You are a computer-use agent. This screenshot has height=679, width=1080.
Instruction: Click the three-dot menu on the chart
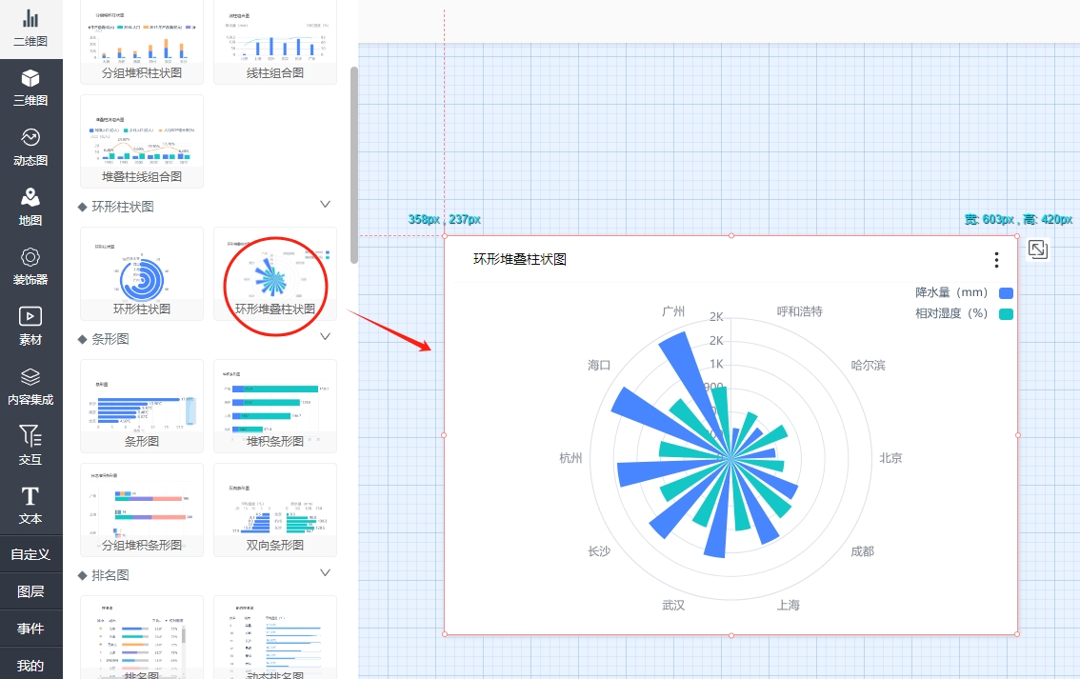tap(996, 260)
